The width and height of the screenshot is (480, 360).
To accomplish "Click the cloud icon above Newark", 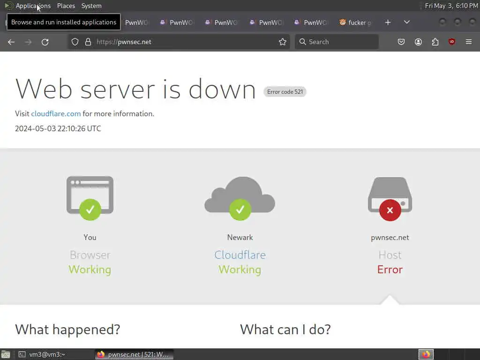I will 240,198.
